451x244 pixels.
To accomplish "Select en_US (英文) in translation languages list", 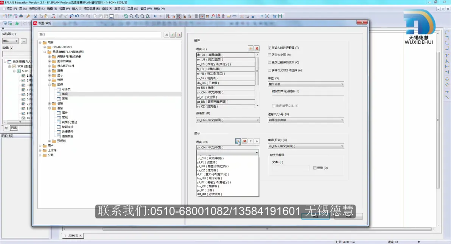I will (225, 59).
